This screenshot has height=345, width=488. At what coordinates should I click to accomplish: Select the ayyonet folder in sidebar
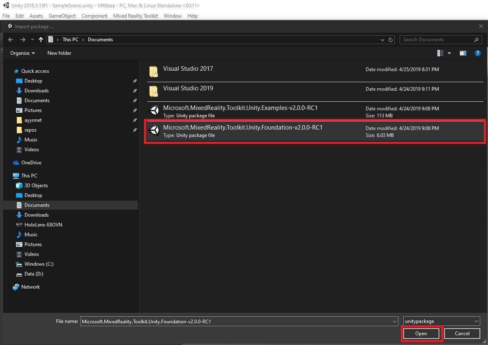point(29,120)
